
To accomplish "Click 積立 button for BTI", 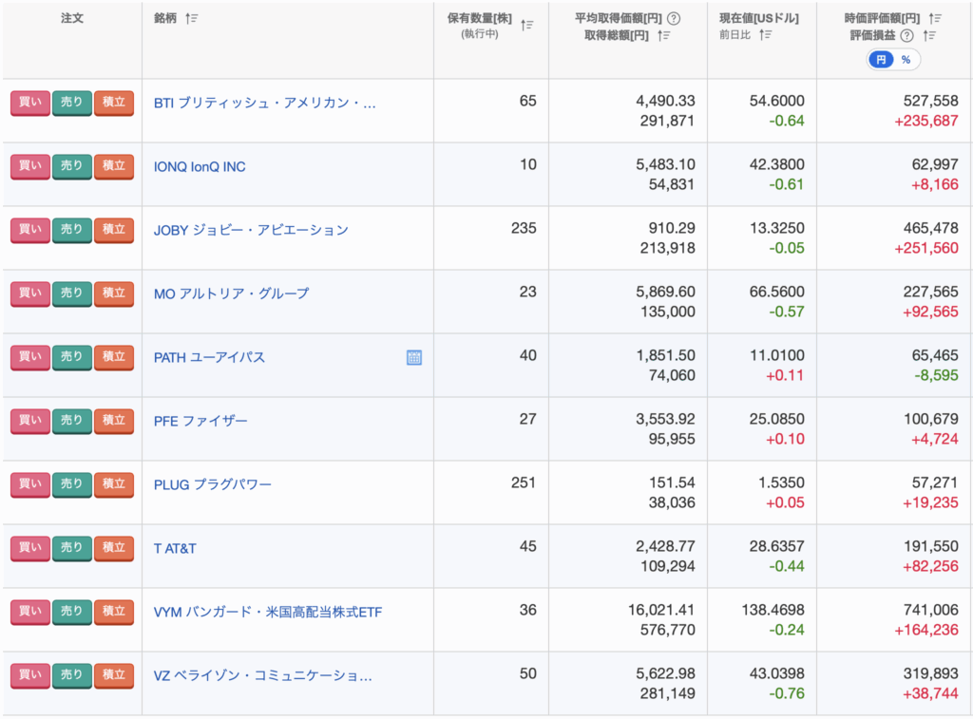I will point(114,103).
